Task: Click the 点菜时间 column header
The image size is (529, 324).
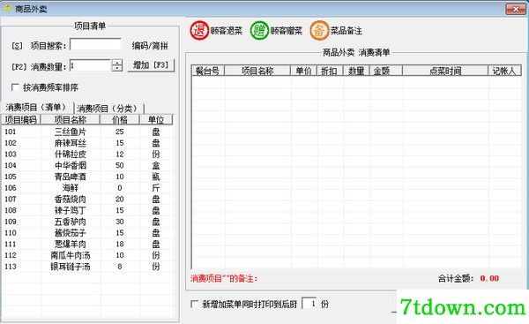Action: click(445, 71)
